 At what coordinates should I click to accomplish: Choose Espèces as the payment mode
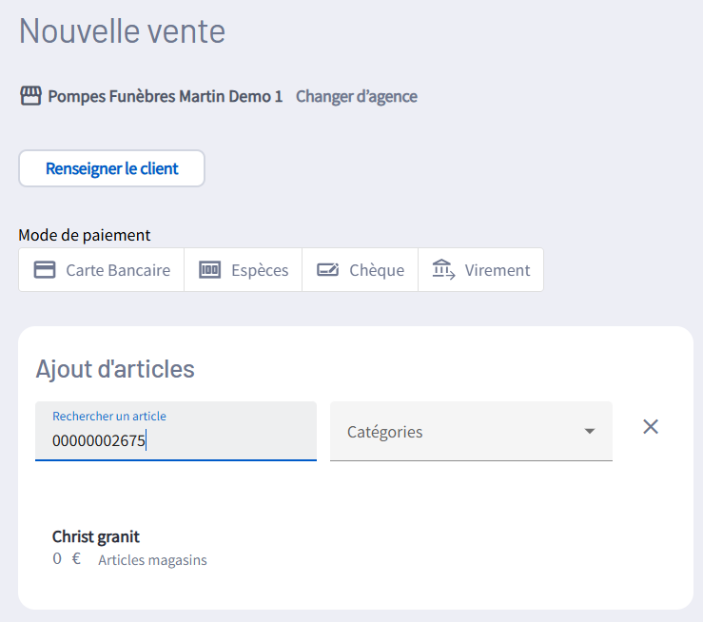point(260,270)
